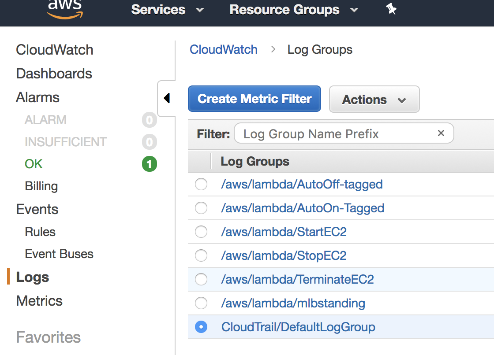494x355 pixels.
Task: Click the green OK alarm count badge
Action: (x=150, y=164)
